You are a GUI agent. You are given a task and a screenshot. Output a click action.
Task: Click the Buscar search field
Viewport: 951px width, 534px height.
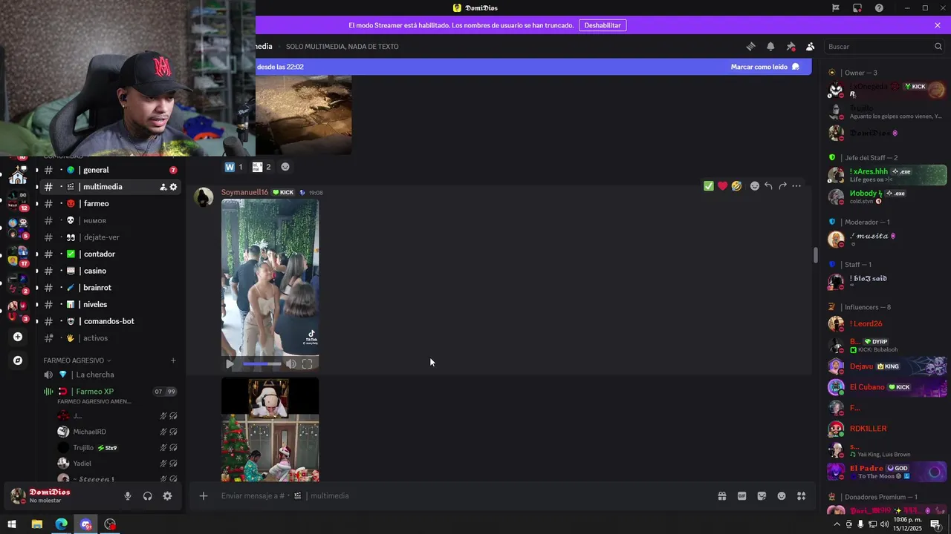coord(884,46)
